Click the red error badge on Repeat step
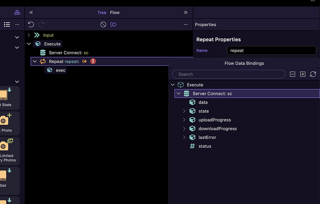The height and width of the screenshot is (204, 320). click(x=93, y=61)
